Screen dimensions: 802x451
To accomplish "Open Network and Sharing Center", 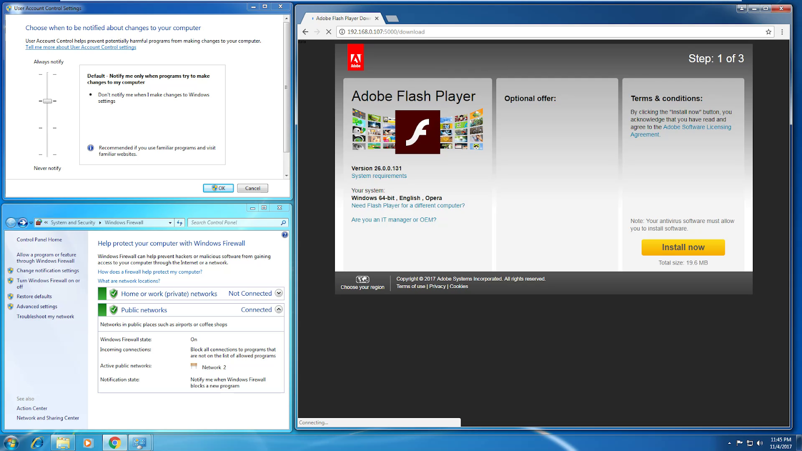I will pyautogui.click(x=48, y=418).
